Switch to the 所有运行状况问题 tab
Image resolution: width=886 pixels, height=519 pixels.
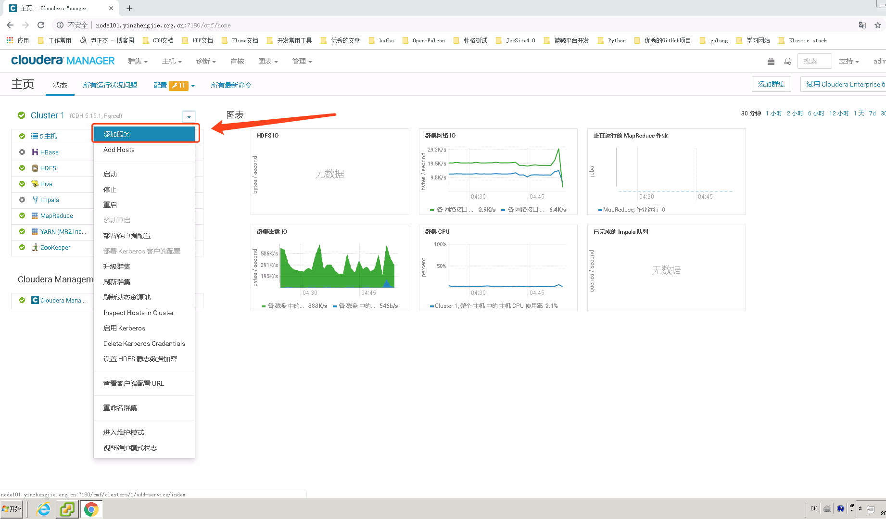click(110, 85)
